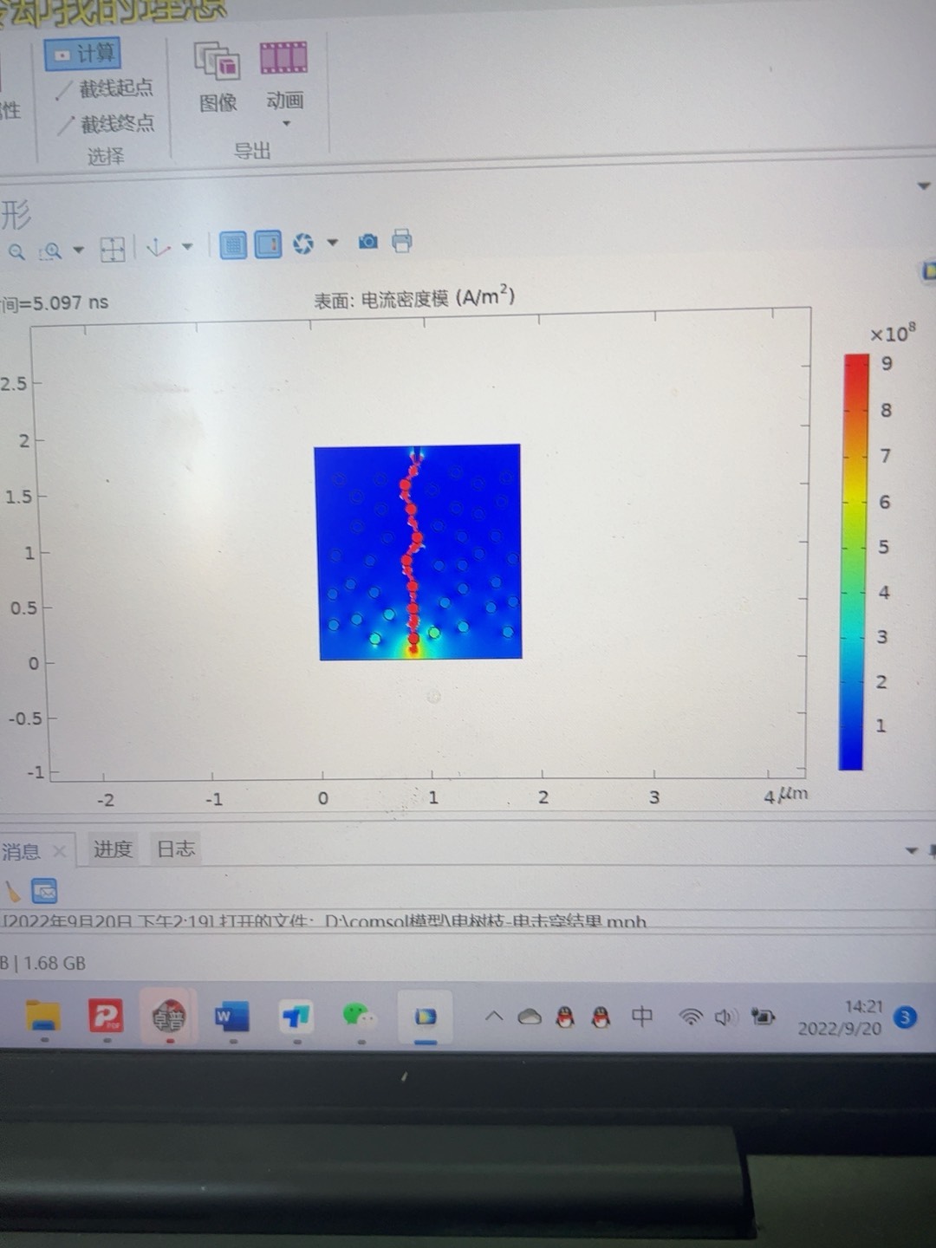Click the zoom extents icon

(x=113, y=250)
